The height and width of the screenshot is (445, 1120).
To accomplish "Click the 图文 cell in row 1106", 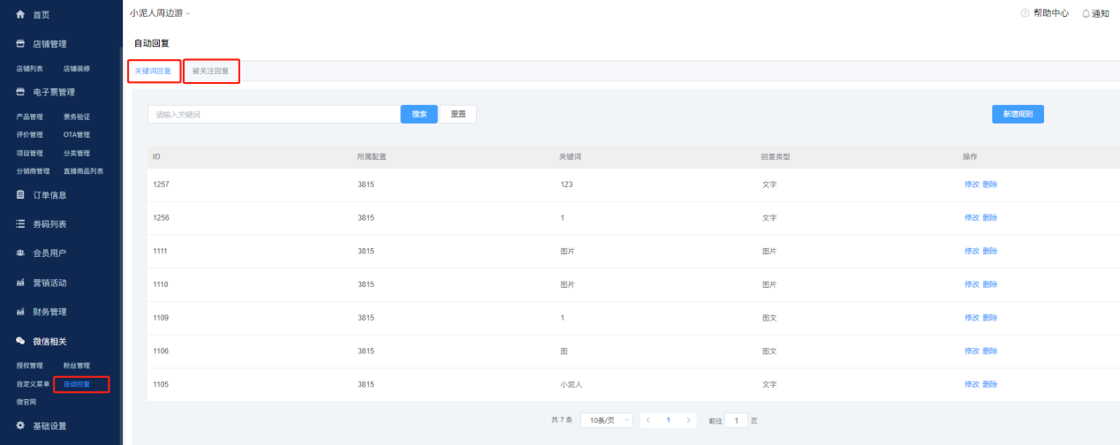I will coord(769,351).
